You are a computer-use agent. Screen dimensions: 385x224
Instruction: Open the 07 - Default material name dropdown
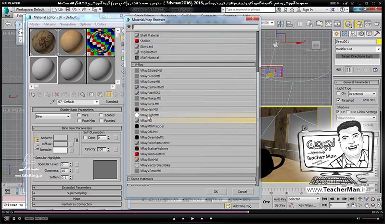[x=77, y=102]
